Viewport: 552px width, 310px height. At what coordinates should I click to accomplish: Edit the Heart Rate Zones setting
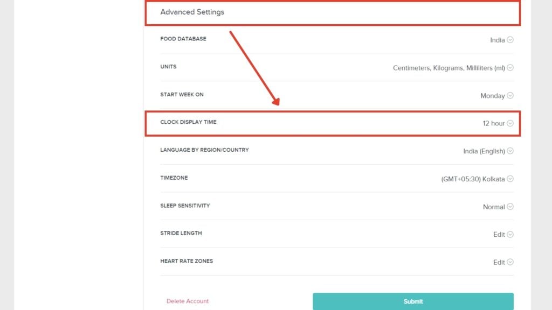pyautogui.click(x=499, y=262)
